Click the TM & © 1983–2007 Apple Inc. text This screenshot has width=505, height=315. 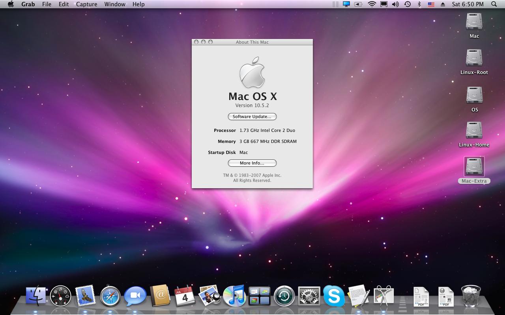[252, 175]
